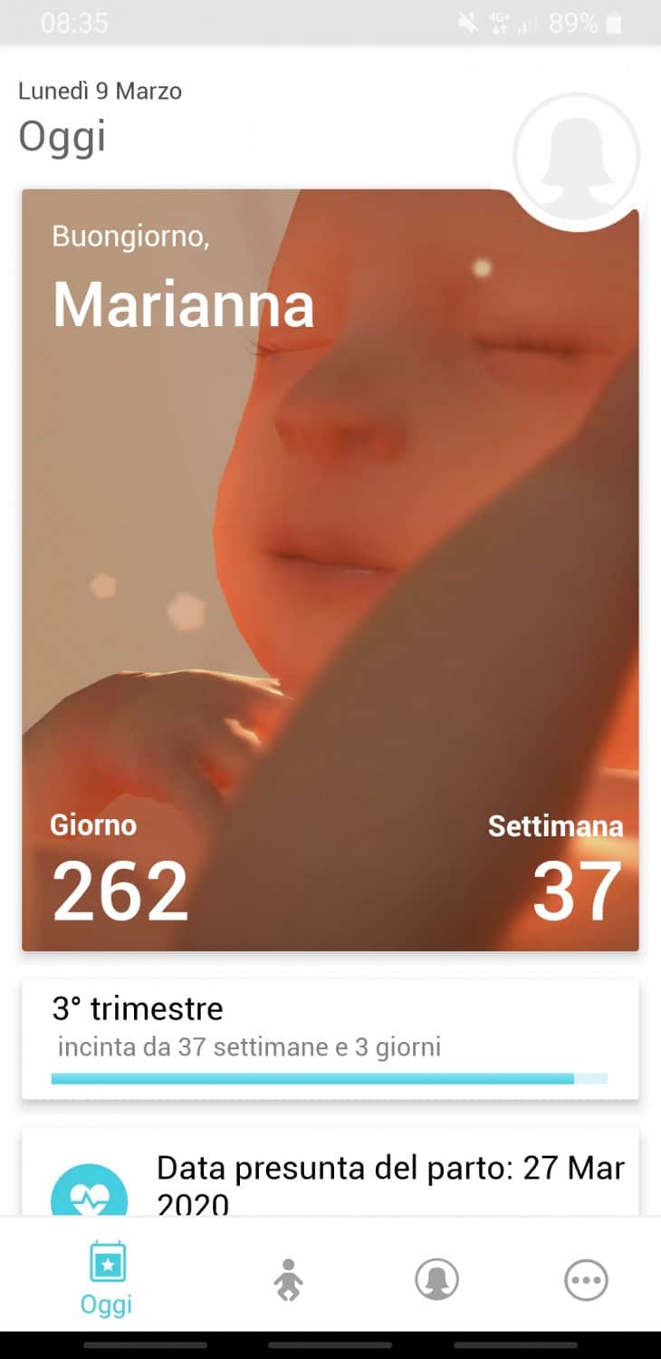
Task: Open the mother profile tab icon
Action: tap(436, 1281)
